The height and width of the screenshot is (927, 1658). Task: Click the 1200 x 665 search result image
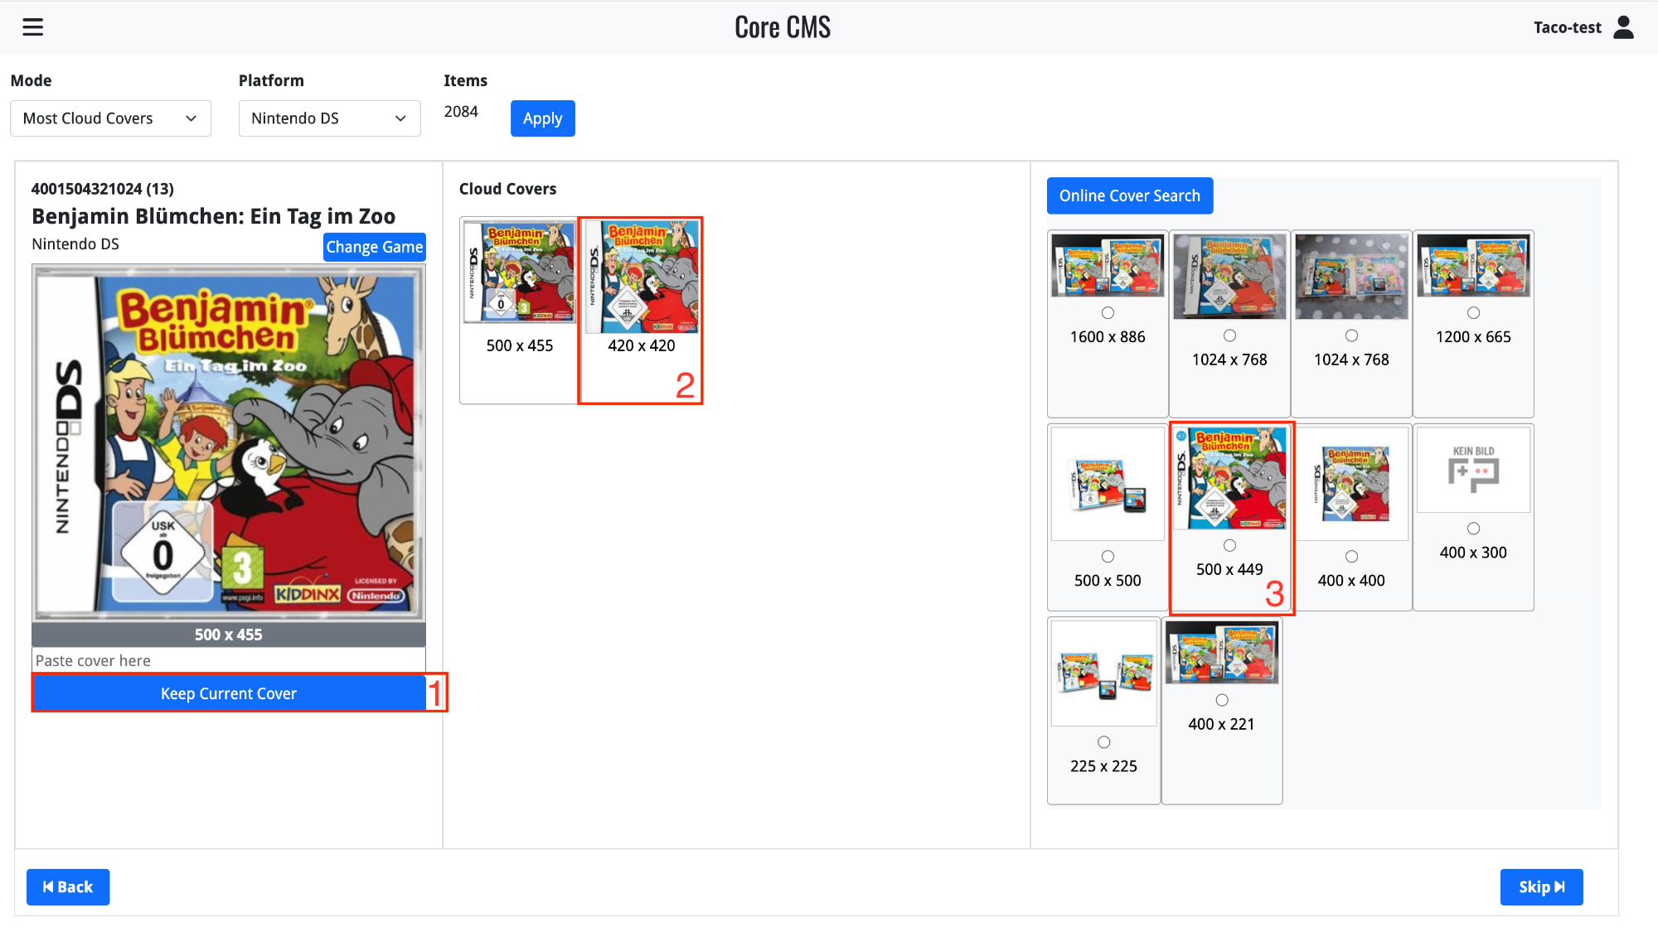click(x=1473, y=265)
